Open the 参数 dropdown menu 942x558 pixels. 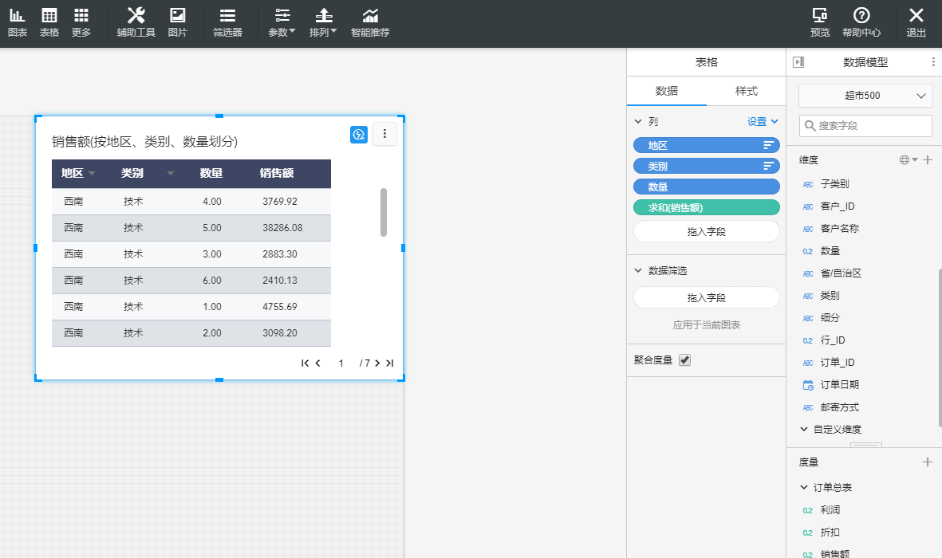tap(282, 23)
